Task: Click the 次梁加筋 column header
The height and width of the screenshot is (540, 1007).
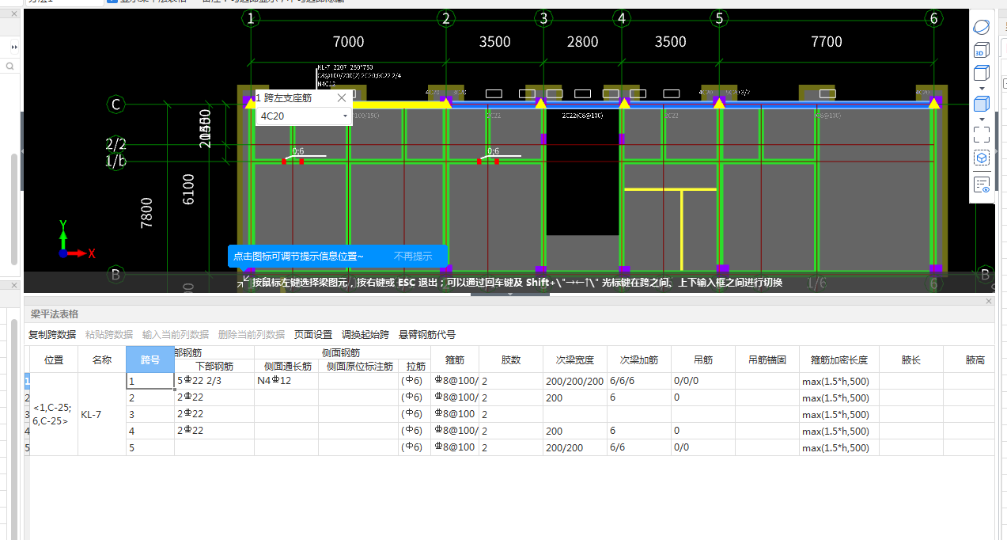Action: pyautogui.click(x=639, y=359)
